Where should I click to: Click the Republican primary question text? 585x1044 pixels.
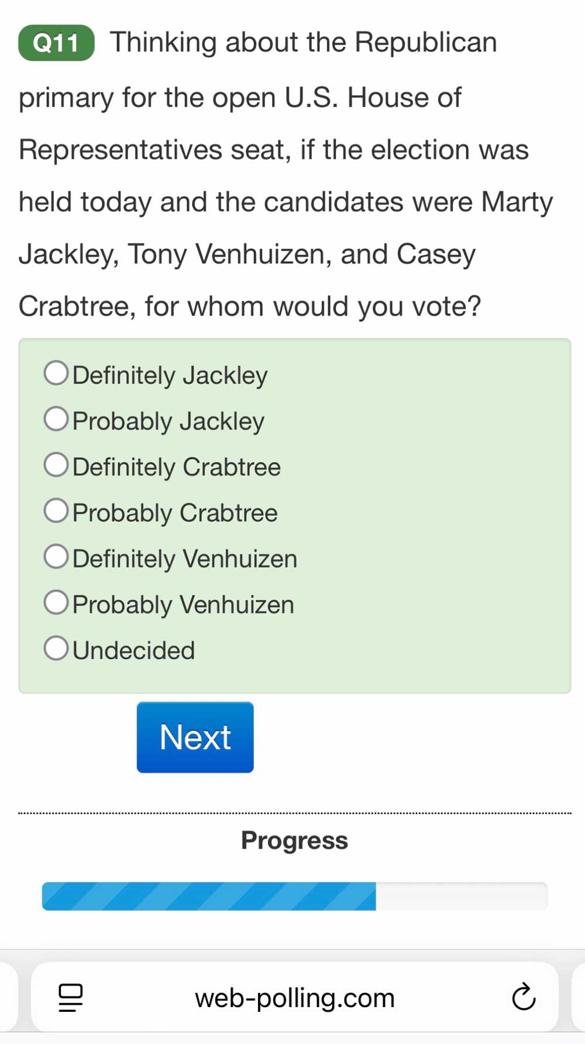(286, 174)
